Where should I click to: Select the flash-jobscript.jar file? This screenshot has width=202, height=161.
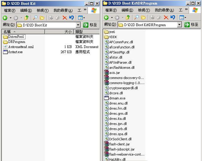(119, 149)
